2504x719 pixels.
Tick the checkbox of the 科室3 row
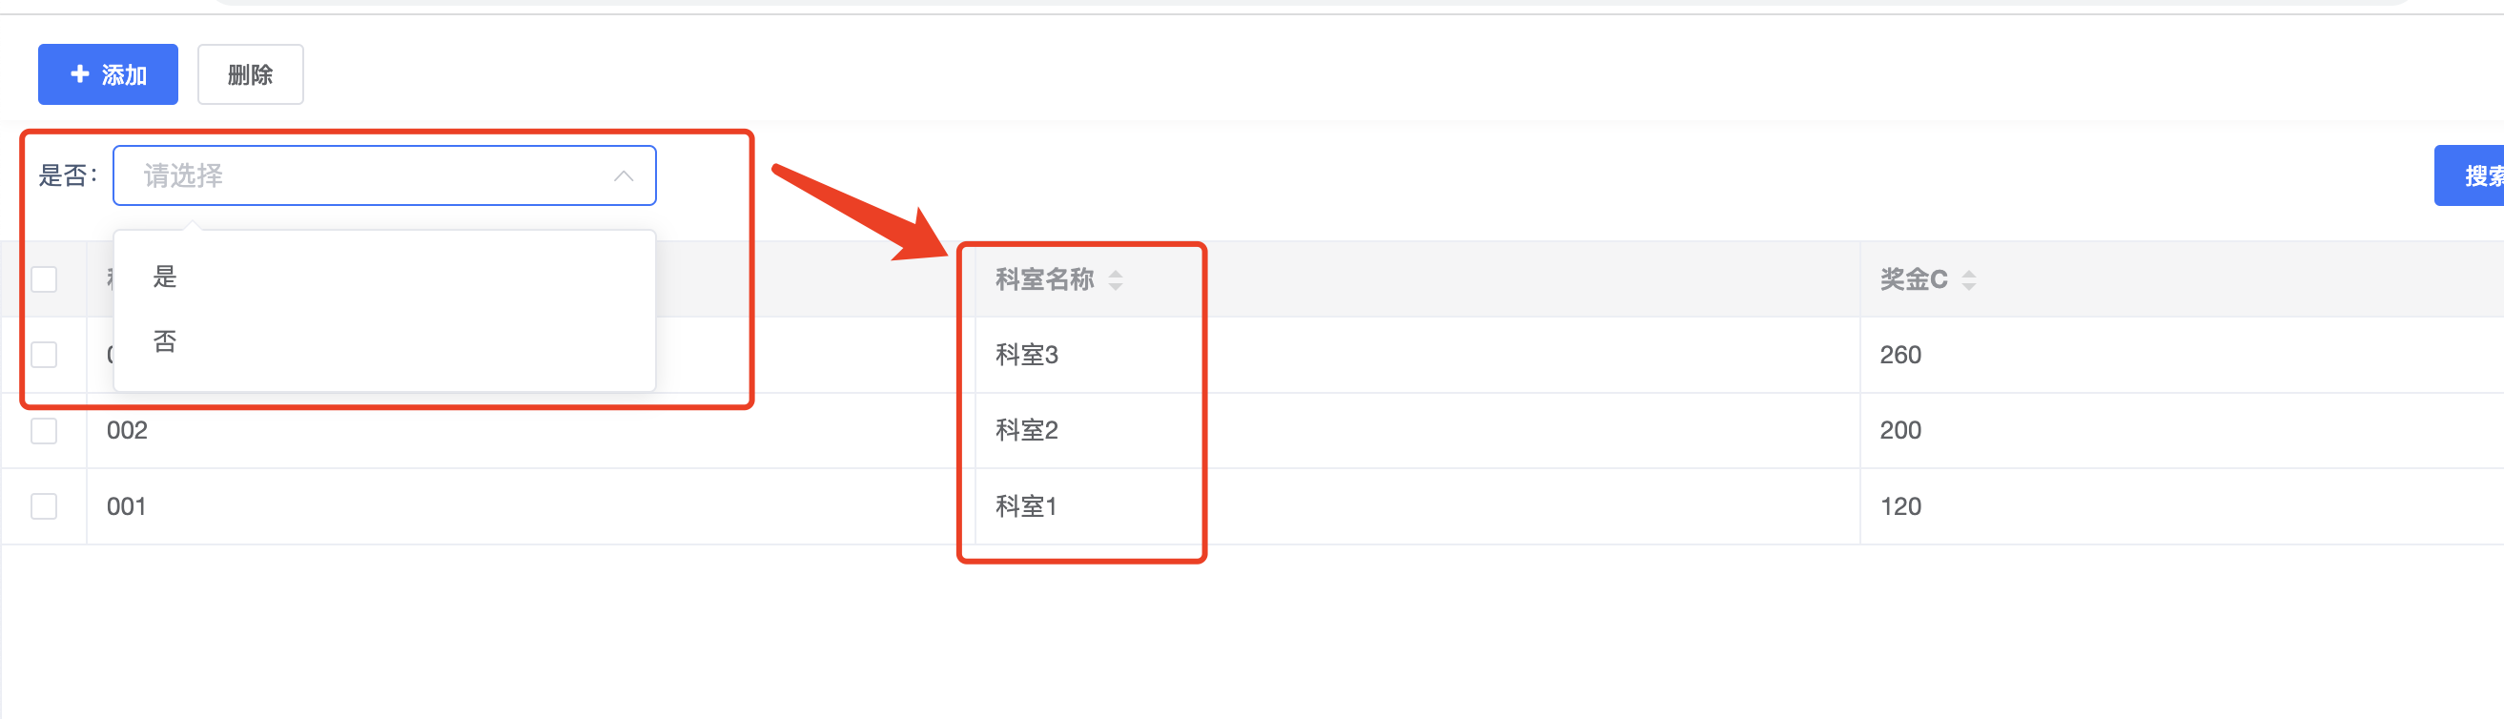44,355
